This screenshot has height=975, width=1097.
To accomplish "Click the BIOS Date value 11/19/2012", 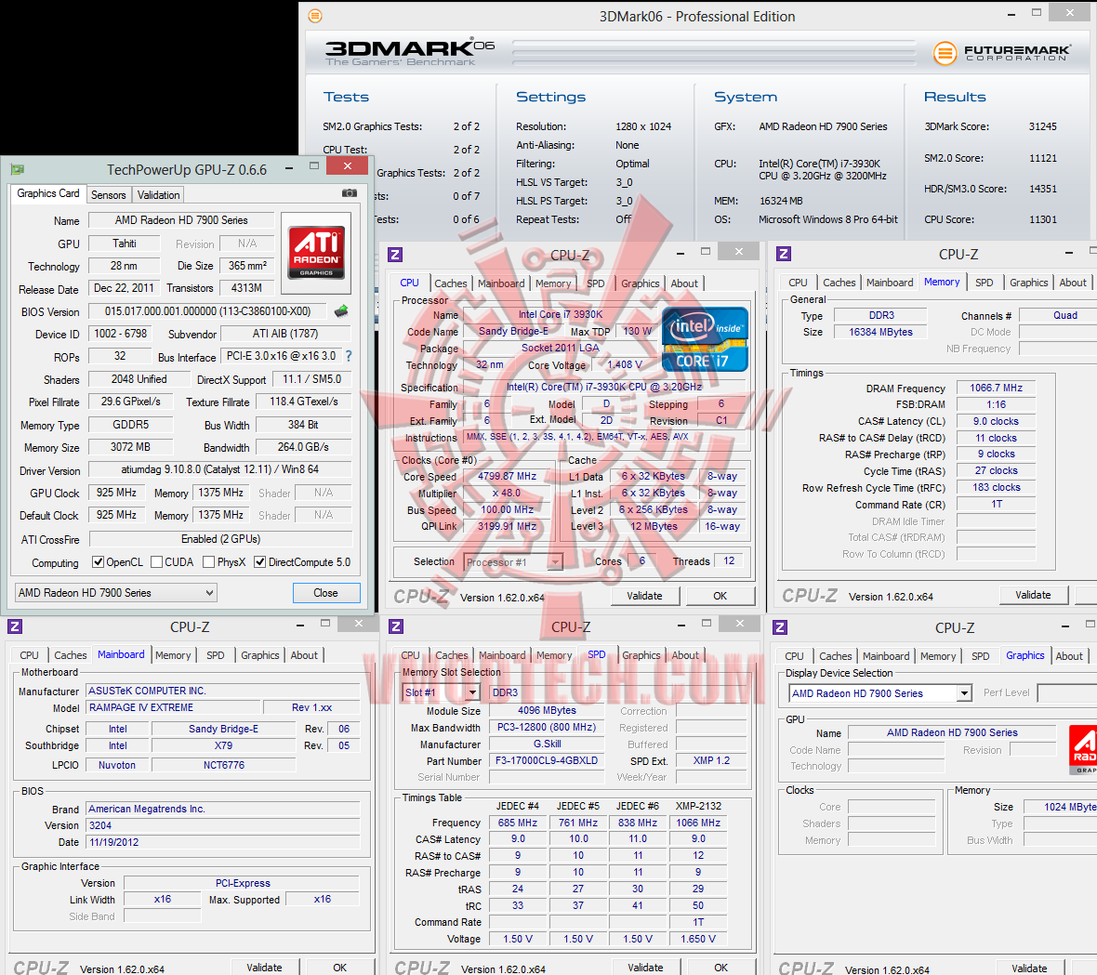I will pyautogui.click(x=223, y=842).
